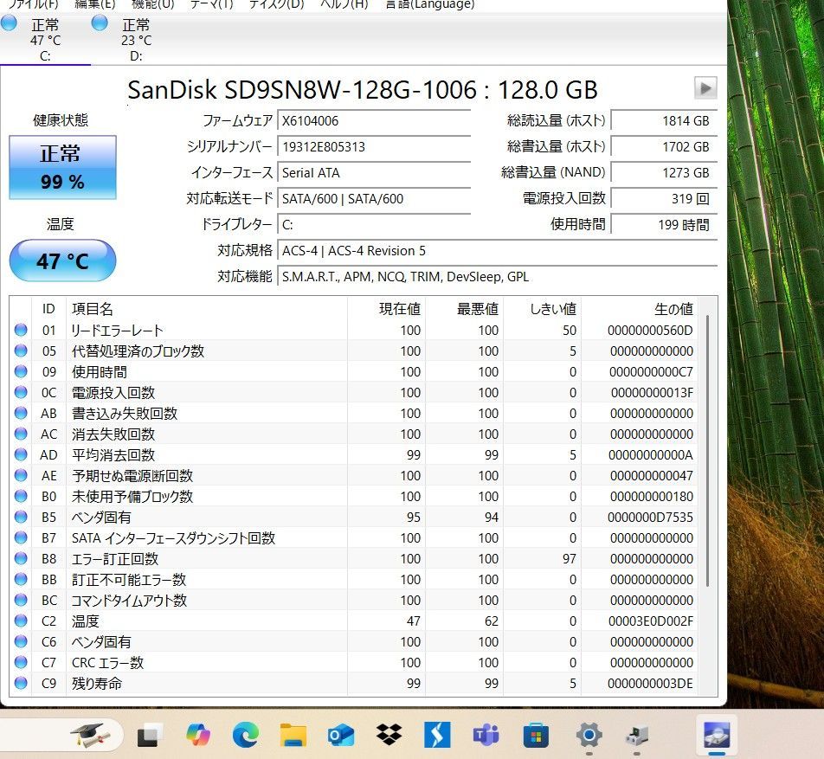Open the 編集(E) menu
Screen dimensions: 824x759
pos(94,4)
